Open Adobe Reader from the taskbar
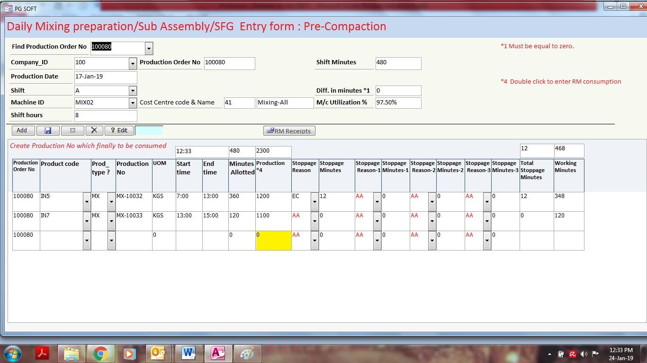647x363 pixels. [x=43, y=354]
